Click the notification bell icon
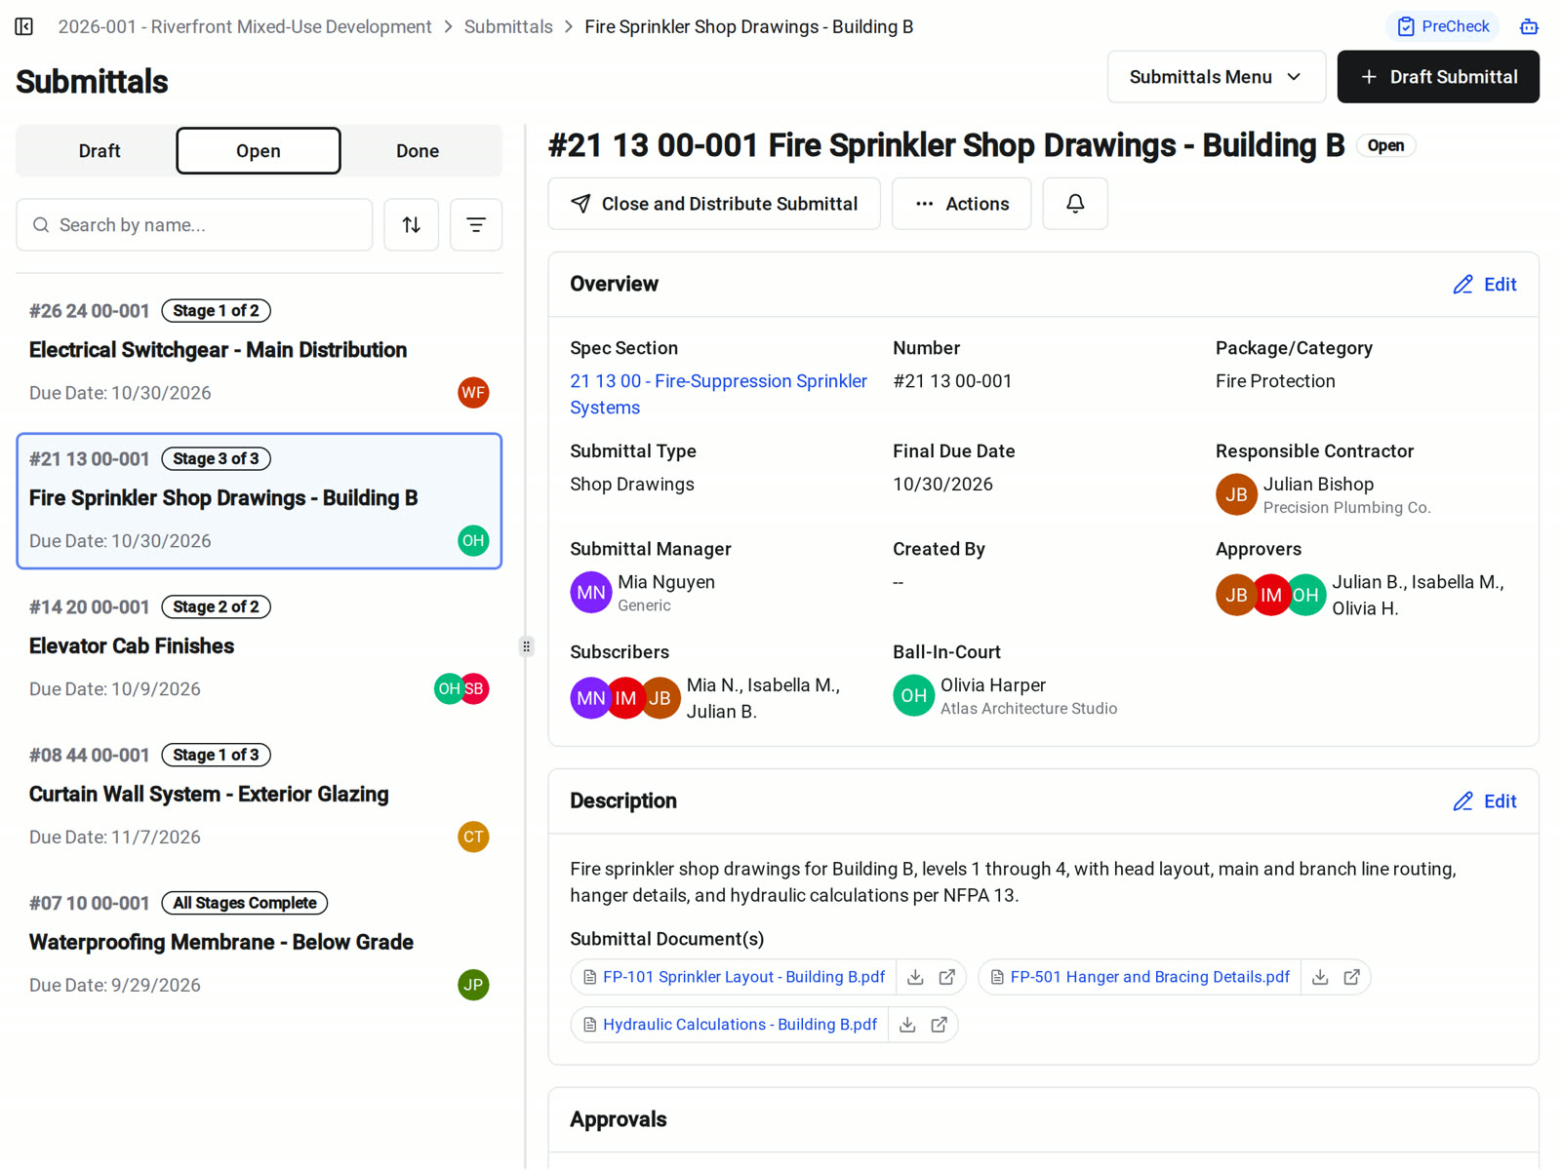The width and height of the screenshot is (1561, 1170). pyautogui.click(x=1075, y=204)
